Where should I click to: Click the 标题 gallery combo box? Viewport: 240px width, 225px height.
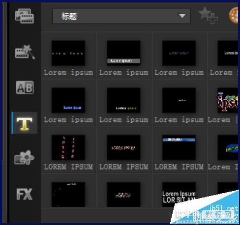tap(121, 16)
